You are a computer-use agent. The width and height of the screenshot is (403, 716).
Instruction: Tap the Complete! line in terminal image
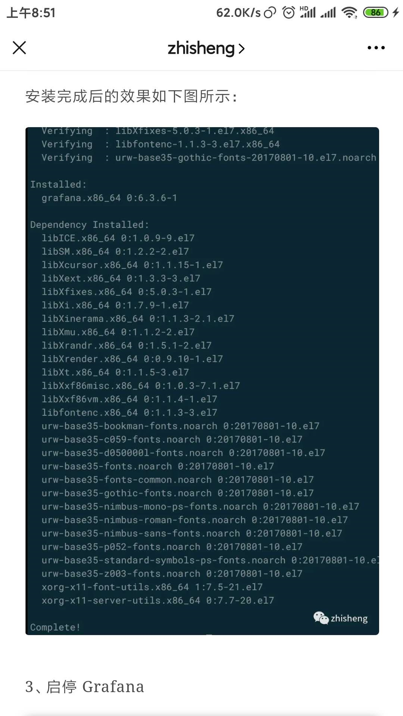click(55, 627)
